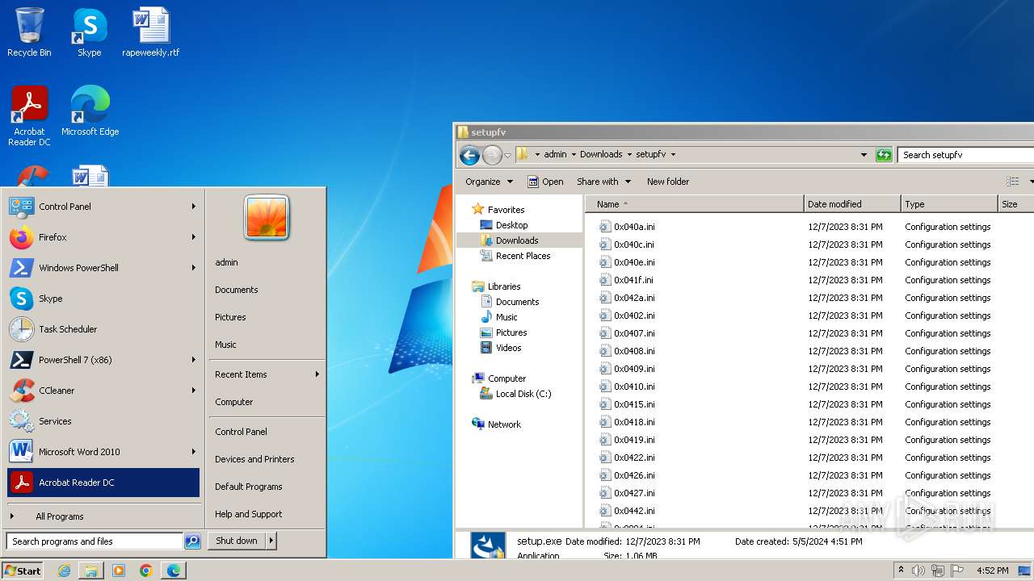Open Recycle Bin desktop icon

click(29, 32)
